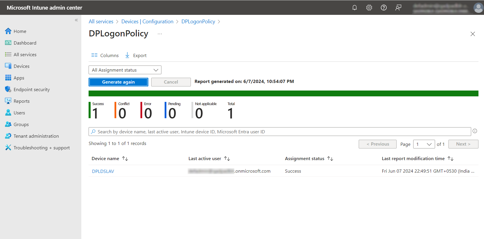The height and width of the screenshot is (239, 484).
Task: Sort by Device name column
Action: pyautogui.click(x=125, y=159)
